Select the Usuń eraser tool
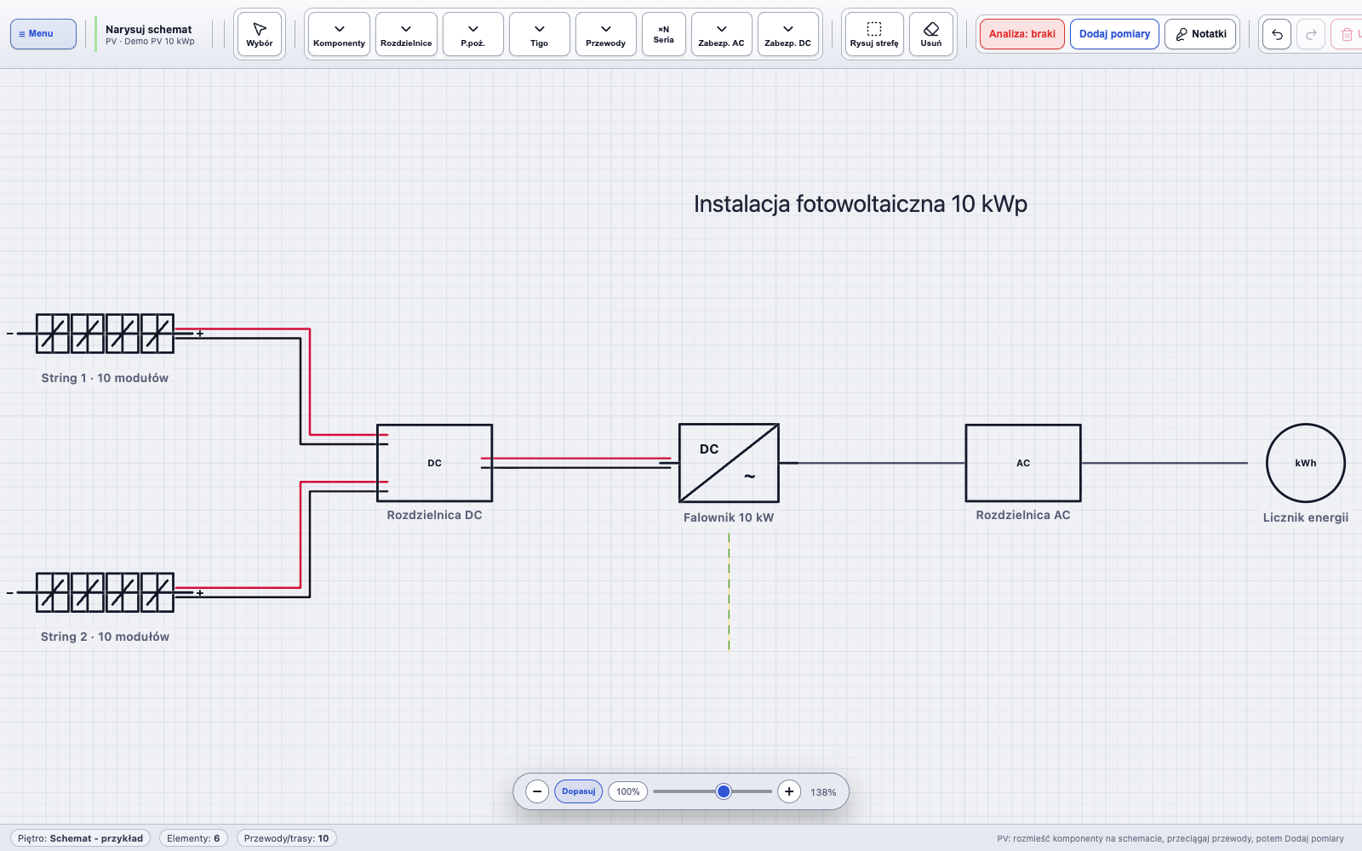This screenshot has height=851, width=1362. [931, 34]
